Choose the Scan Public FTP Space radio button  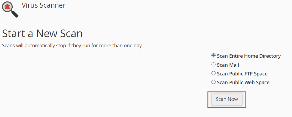tap(213, 73)
